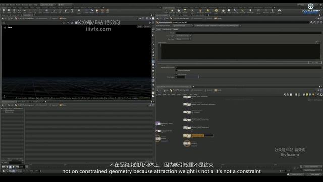Open network editor Add menu

coord(159,95)
